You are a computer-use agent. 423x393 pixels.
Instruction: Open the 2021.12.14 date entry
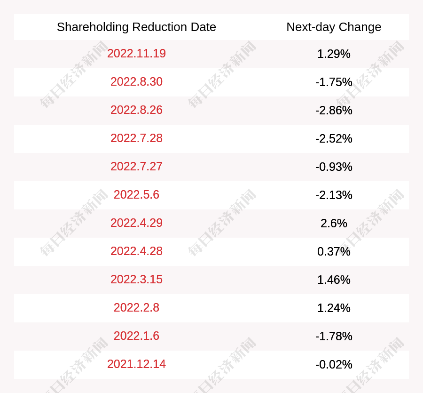point(136,364)
